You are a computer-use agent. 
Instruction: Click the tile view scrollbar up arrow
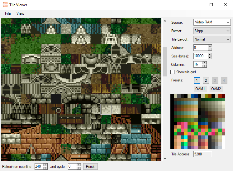(x=165, y=21)
